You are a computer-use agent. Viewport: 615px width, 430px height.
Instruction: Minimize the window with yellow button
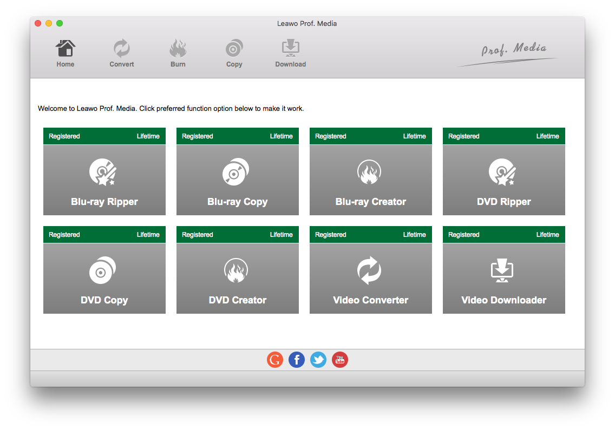[x=49, y=23]
